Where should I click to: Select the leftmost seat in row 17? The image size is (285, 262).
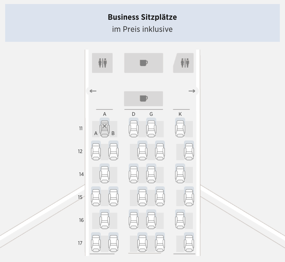96,243
